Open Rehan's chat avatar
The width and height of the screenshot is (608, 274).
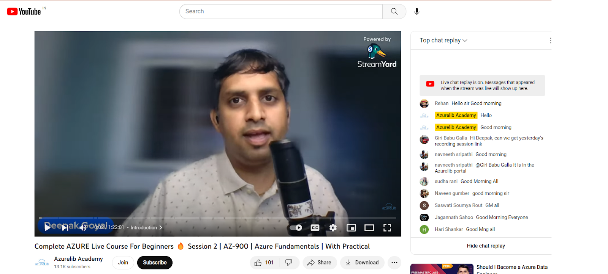click(424, 103)
